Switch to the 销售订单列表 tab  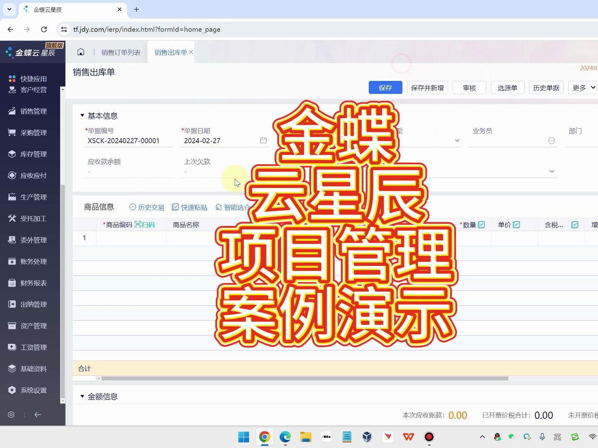click(x=121, y=52)
